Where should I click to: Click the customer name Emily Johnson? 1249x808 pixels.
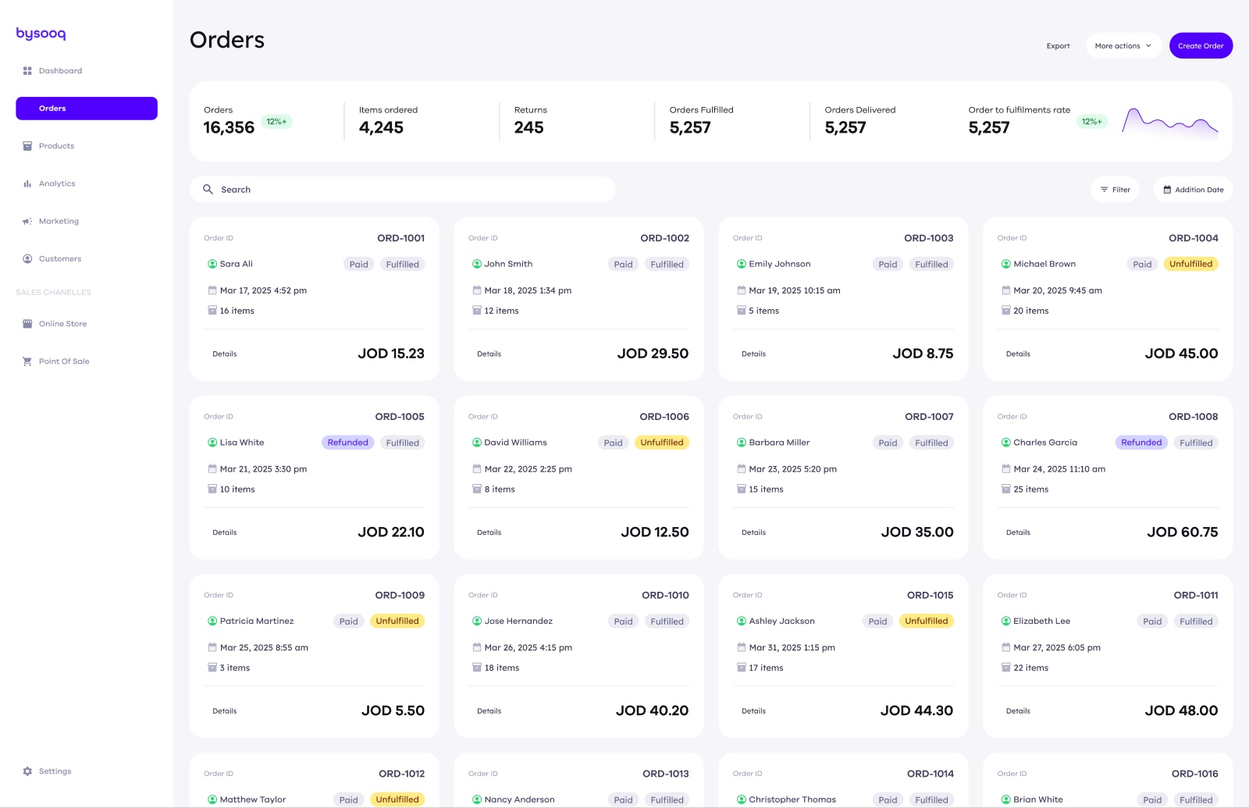tap(780, 264)
